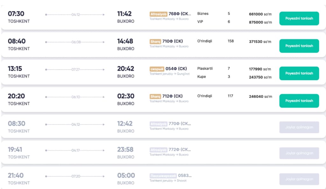Click the 06:08 duration line for the 08:40 train
Image resolution: width=326 pixels, height=189 pixels.
point(76,42)
